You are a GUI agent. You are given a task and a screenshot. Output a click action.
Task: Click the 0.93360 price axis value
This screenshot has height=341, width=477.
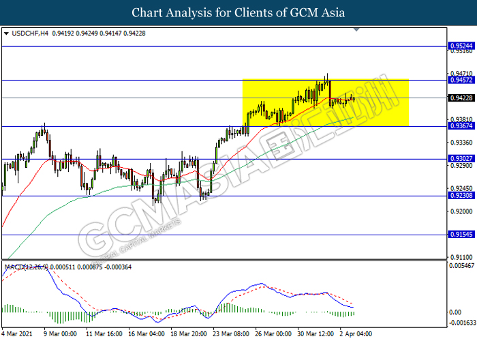pos(461,143)
